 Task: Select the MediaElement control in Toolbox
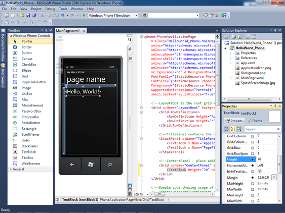click(30, 105)
